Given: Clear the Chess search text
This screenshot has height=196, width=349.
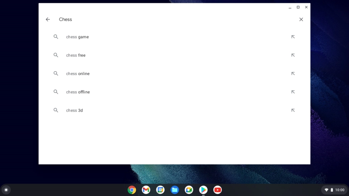Looking at the screenshot, I should tap(301, 20).
